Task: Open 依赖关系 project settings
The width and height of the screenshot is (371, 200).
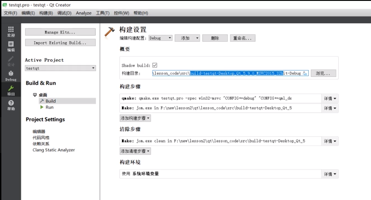Action: (41, 144)
